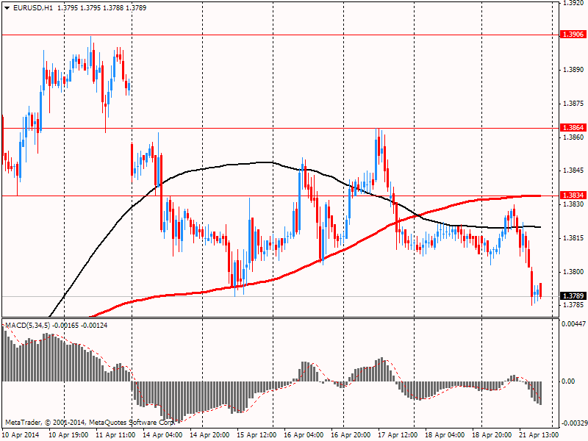
Task: Click the 18 Apr 20:00 time label
Action: [491, 435]
